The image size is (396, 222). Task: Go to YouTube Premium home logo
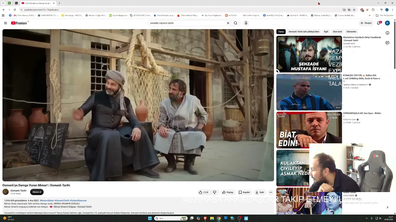19,23
